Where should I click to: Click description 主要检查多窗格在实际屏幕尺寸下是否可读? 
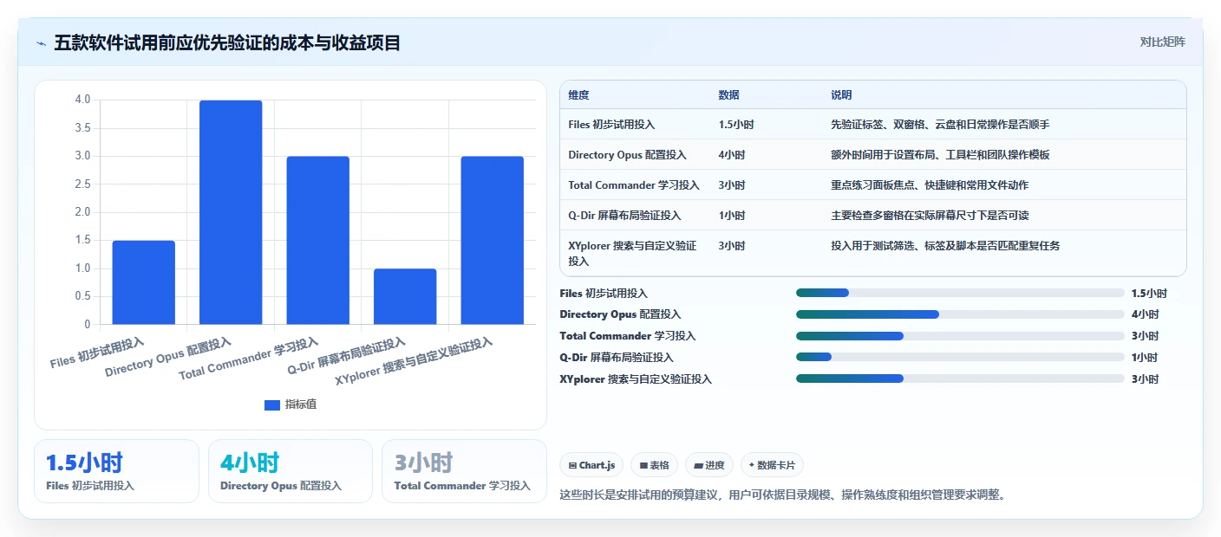point(930,216)
